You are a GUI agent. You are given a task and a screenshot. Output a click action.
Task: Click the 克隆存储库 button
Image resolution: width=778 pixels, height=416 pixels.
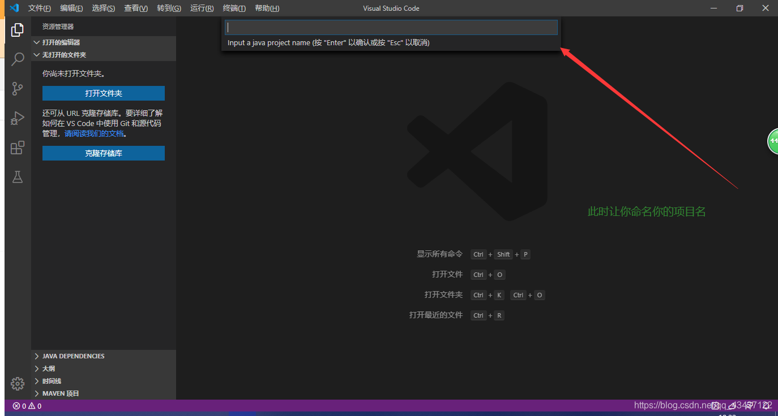[x=104, y=153]
